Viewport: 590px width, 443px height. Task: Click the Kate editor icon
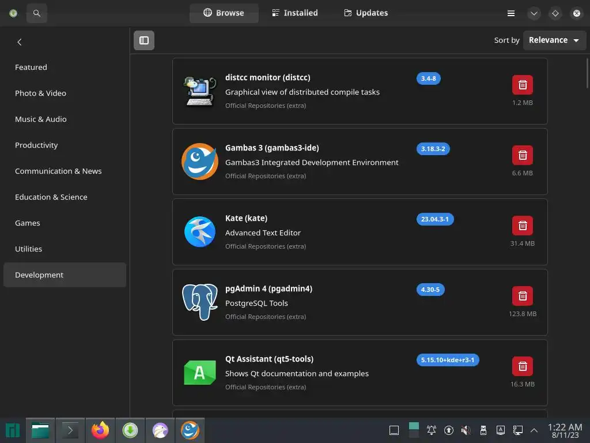[x=200, y=232]
